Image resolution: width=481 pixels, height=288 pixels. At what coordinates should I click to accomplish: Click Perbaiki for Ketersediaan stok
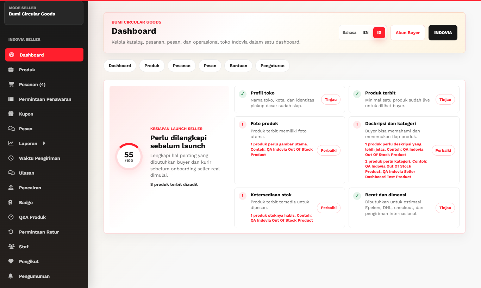329,208
